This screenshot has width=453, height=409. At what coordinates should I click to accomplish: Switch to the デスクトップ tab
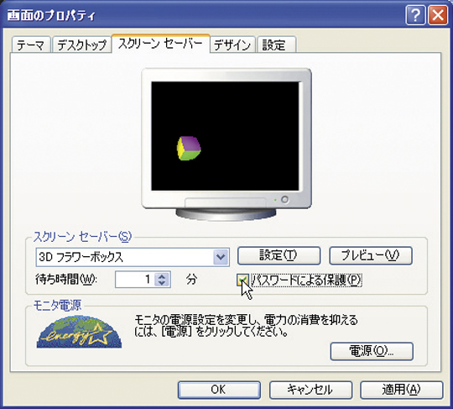(x=82, y=45)
